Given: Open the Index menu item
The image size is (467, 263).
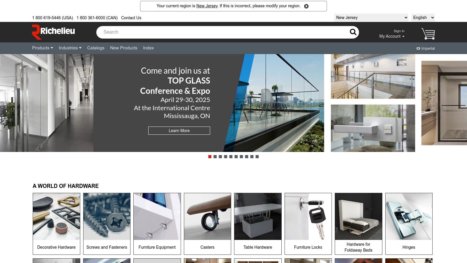Looking at the screenshot, I should pos(148,48).
